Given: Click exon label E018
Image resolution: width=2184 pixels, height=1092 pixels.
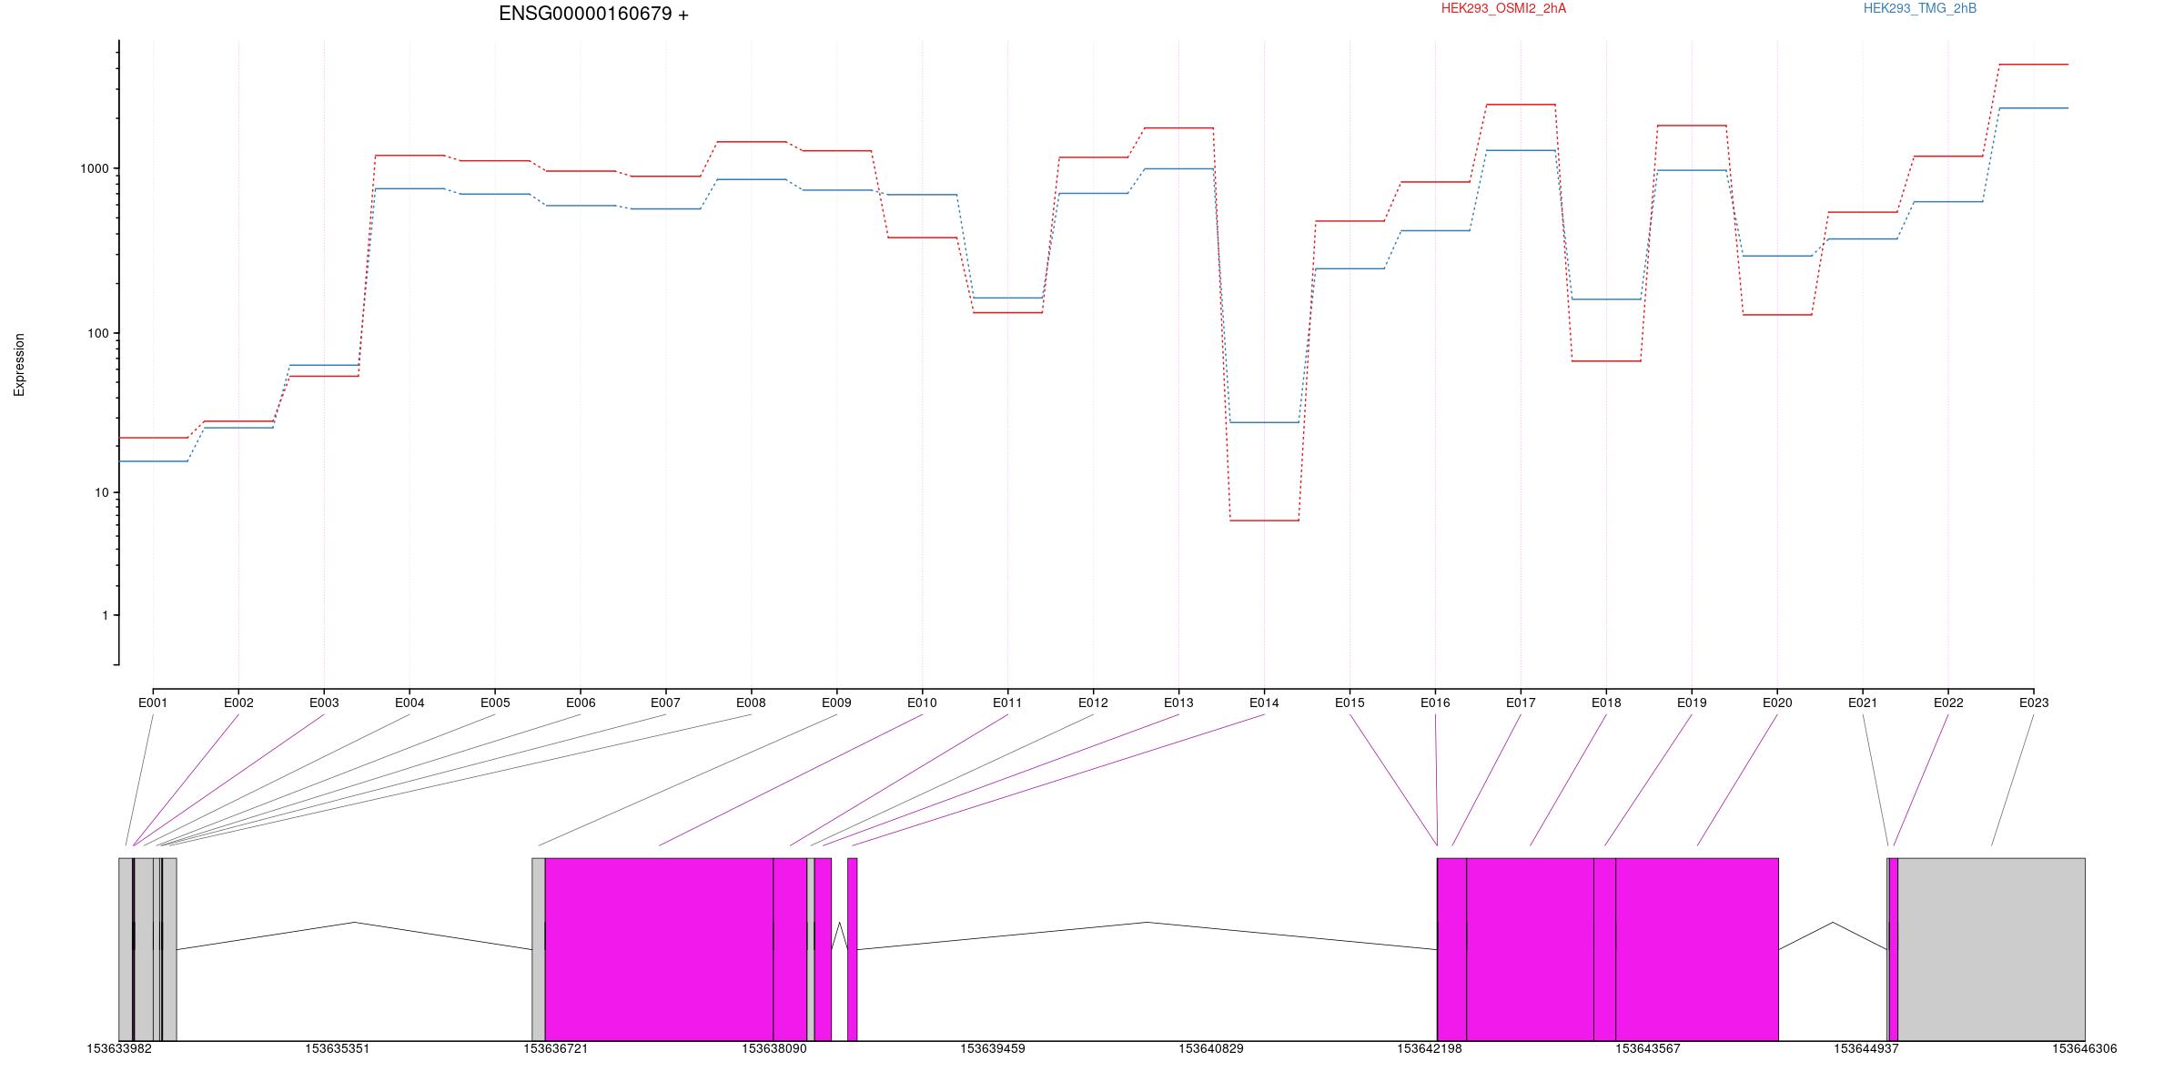Looking at the screenshot, I should [1606, 703].
